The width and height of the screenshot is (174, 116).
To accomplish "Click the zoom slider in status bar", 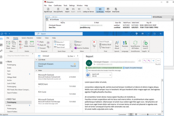I will [148, 114].
